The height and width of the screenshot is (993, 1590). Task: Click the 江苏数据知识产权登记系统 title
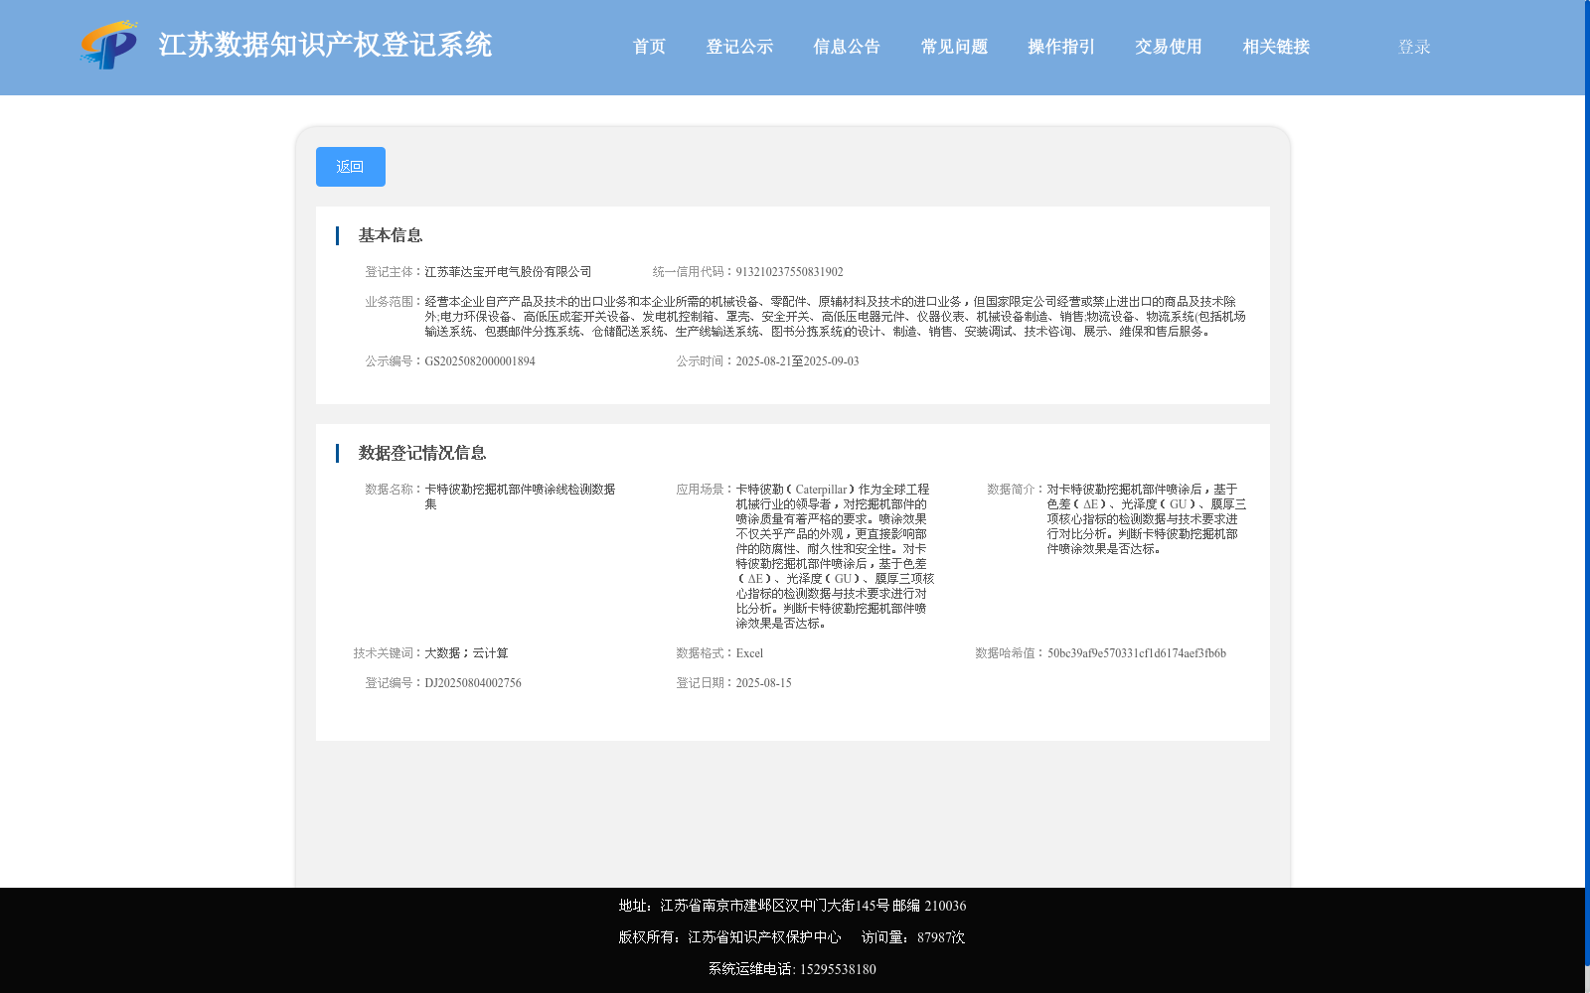325,45
